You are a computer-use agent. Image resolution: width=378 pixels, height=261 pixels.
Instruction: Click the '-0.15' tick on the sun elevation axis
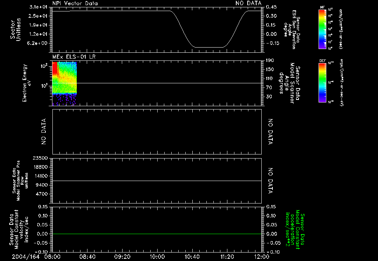coord(273,43)
